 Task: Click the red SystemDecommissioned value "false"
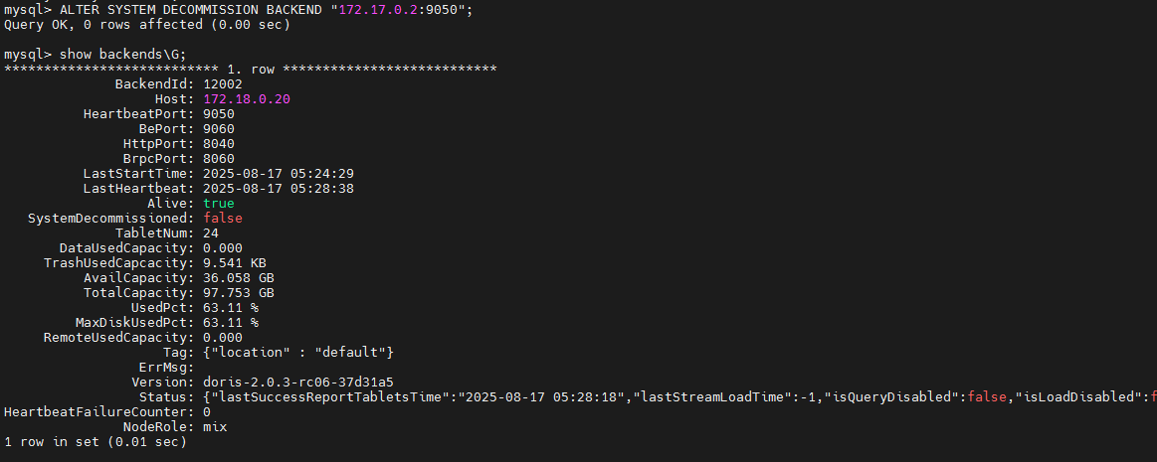[x=222, y=219]
